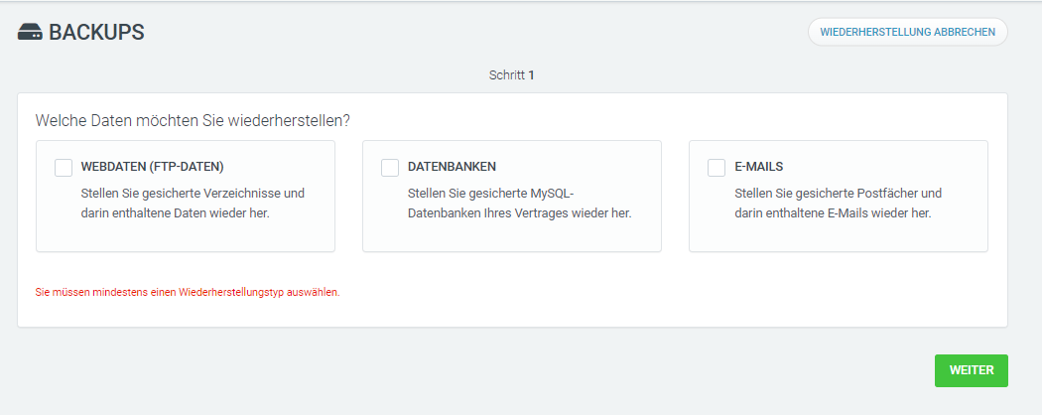Click the Schritt 1 step indicator
Screen dimensions: 1042x415
point(511,74)
